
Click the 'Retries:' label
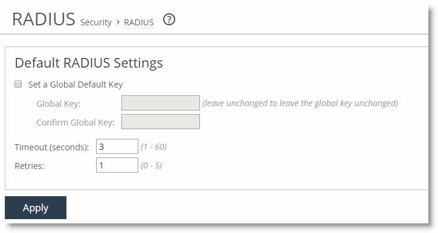(30, 166)
